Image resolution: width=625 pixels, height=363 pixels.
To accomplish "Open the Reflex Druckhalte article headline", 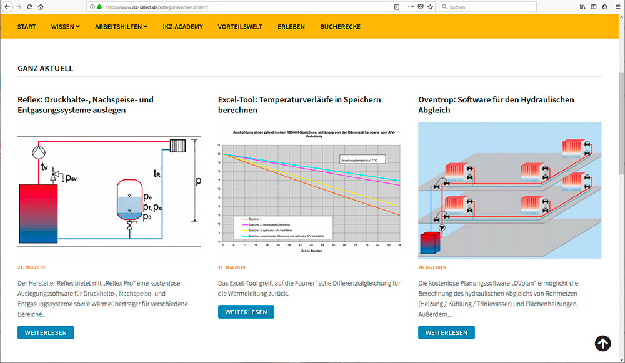I will (x=85, y=105).
